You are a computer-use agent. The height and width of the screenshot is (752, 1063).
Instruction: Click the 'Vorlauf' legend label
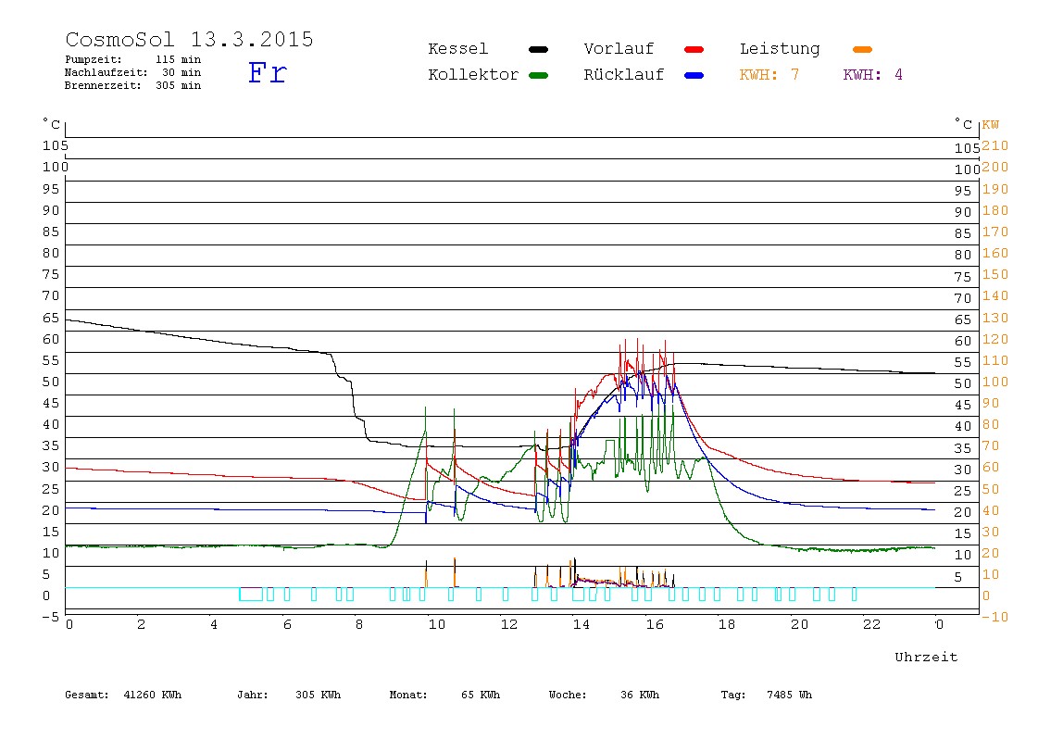click(x=619, y=49)
